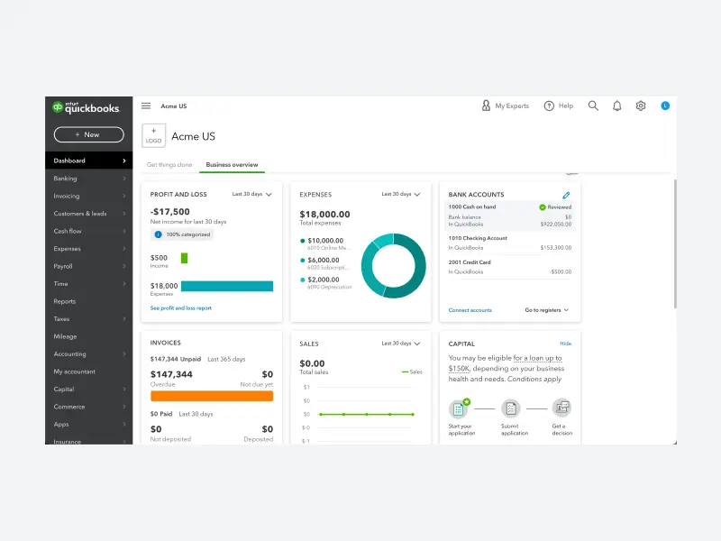Open the Help menu

(559, 105)
